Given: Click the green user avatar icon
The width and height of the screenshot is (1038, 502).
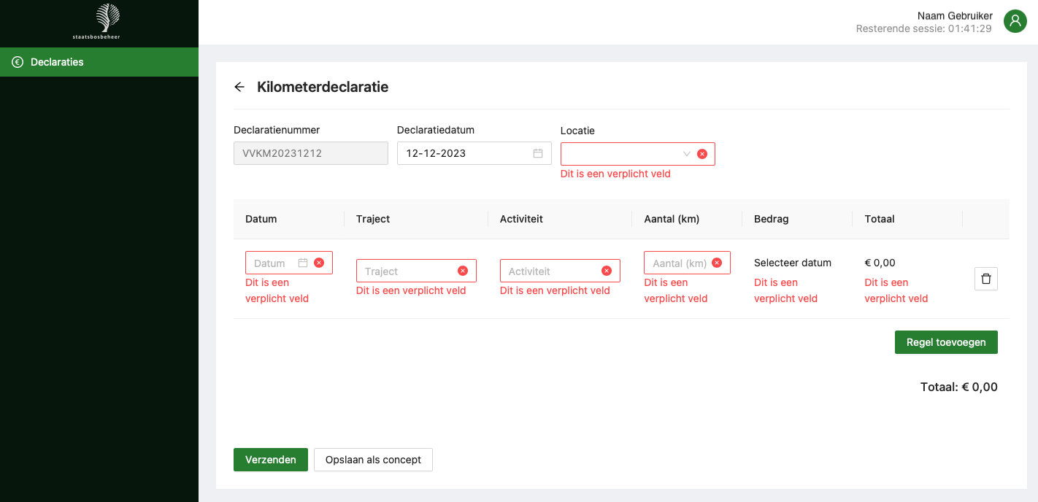Looking at the screenshot, I should tap(1015, 21).
